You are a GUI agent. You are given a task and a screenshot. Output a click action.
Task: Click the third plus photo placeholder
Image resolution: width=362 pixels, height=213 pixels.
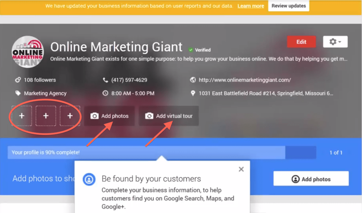click(70, 116)
